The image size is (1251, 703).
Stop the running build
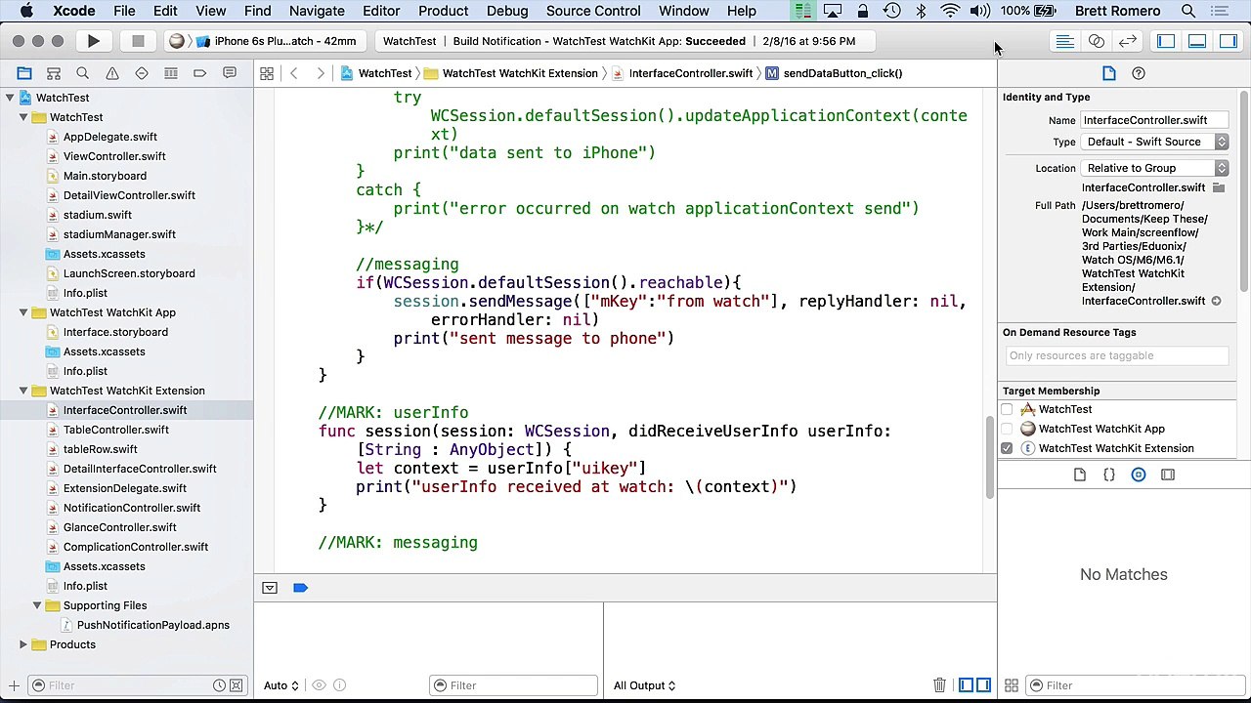[138, 41]
